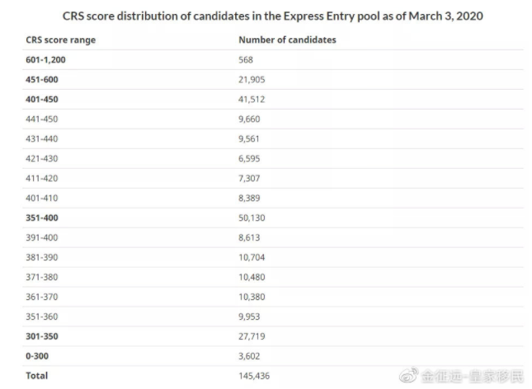Select the CRS score range column header

pyautogui.click(x=61, y=40)
